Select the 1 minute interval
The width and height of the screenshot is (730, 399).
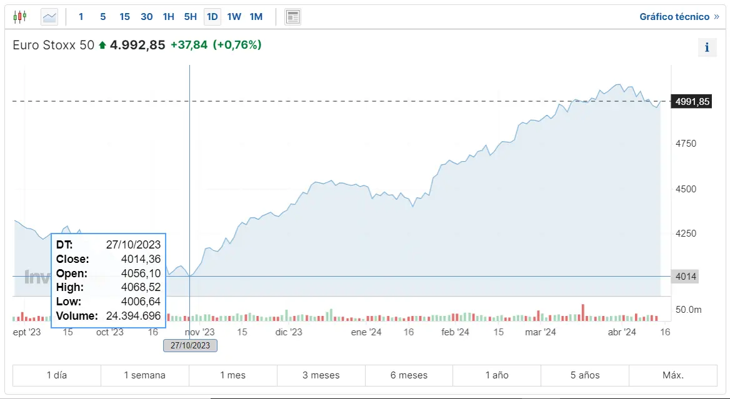click(x=81, y=17)
